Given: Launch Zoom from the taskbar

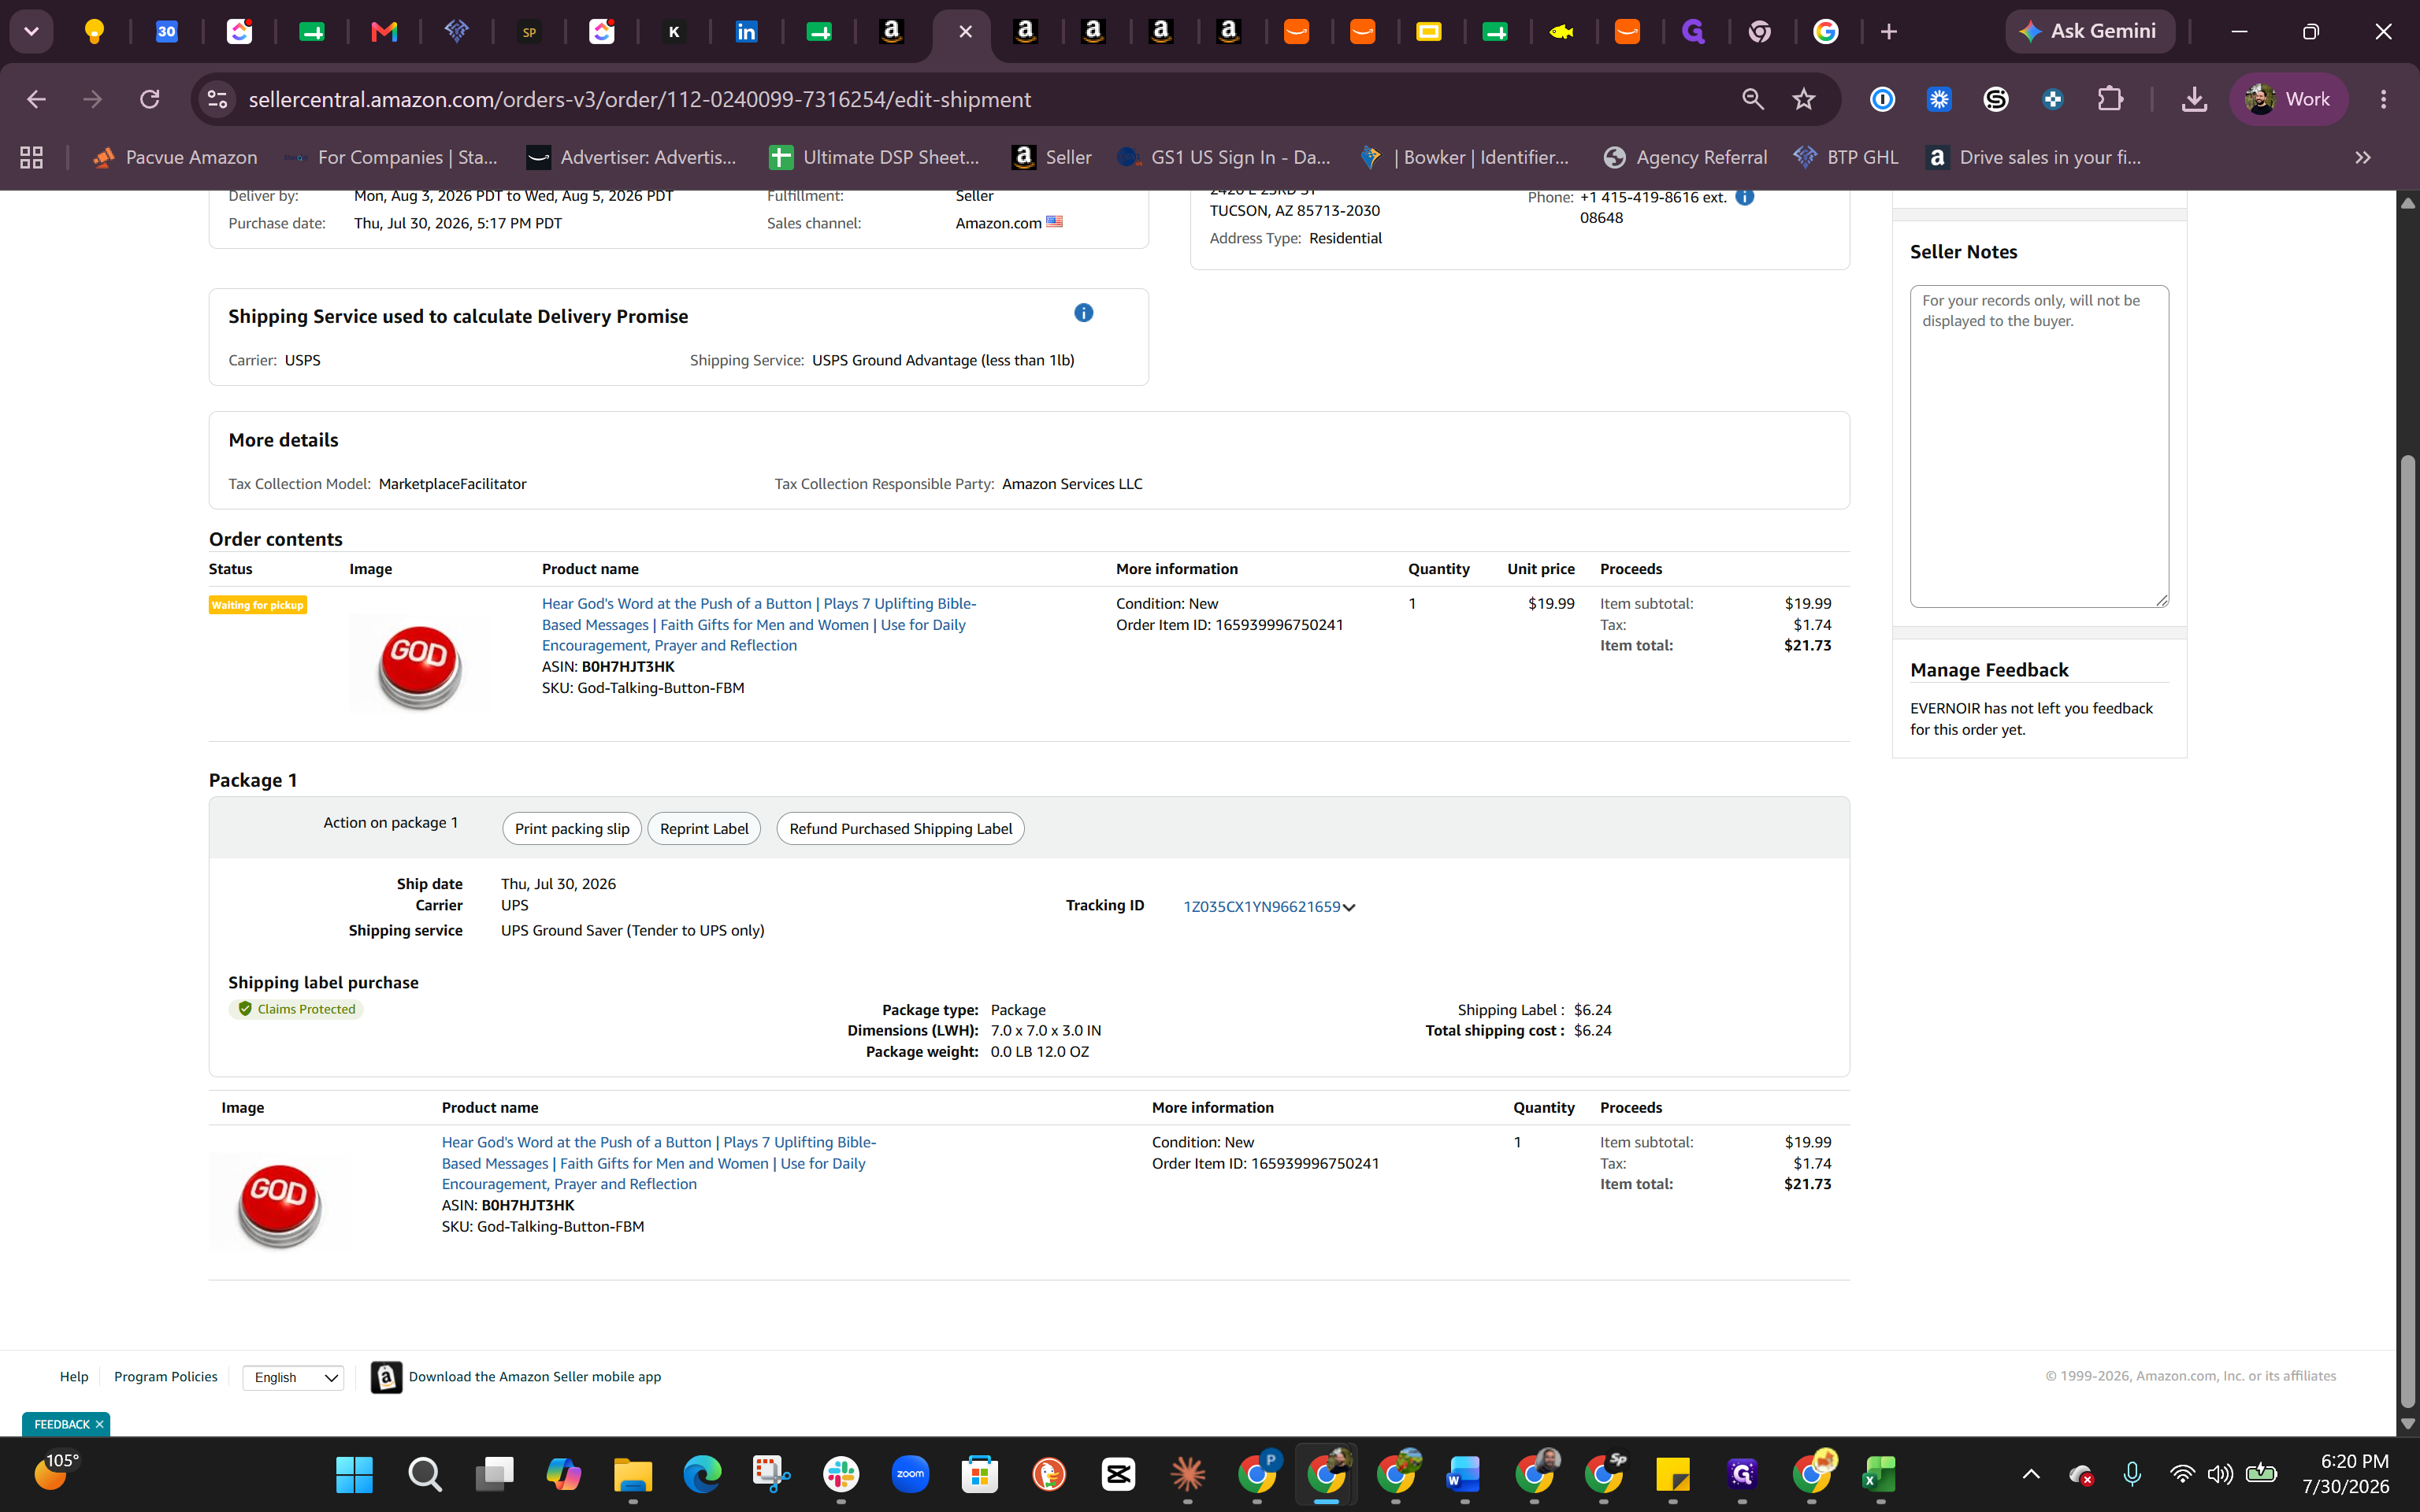Looking at the screenshot, I should 910,1474.
